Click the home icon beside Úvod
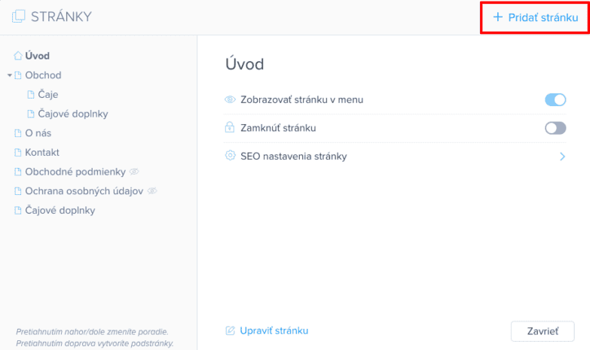This screenshot has height=350, width=590. [18, 56]
